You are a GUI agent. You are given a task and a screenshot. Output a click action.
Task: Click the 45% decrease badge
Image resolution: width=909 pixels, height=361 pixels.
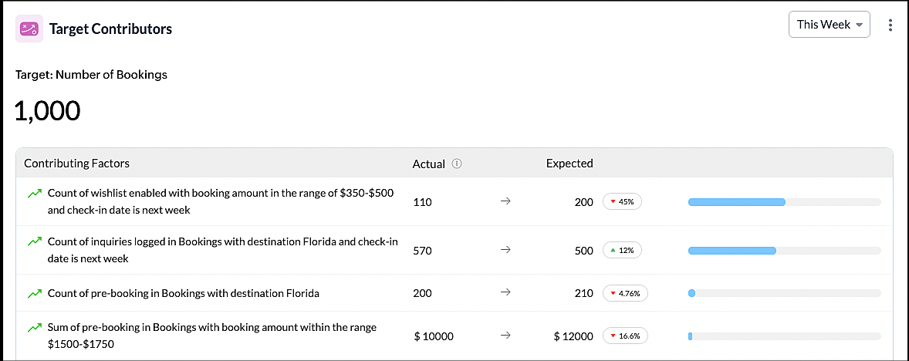coord(622,202)
